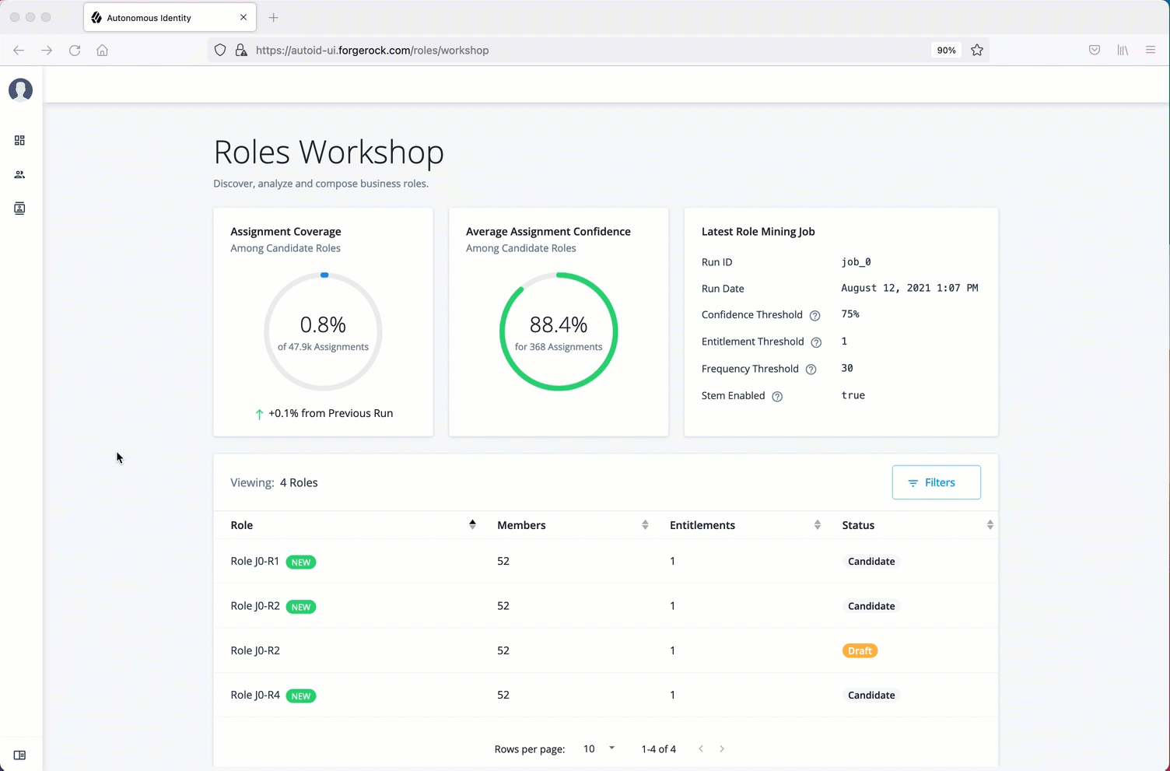Viewport: 1170px width, 771px height.
Task: Go to next page of roles
Action: coord(722,748)
